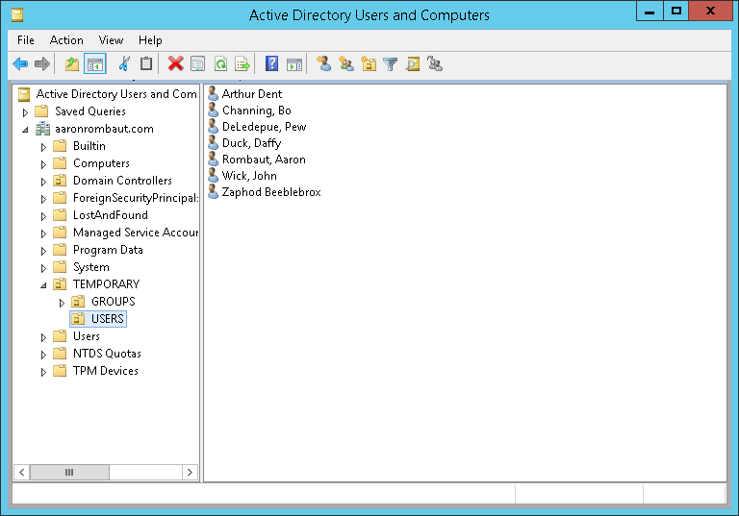Expand the TPM Devices container

point(43,372)
